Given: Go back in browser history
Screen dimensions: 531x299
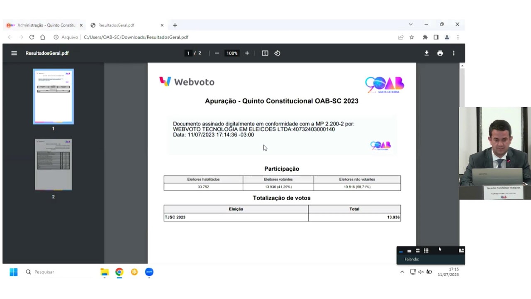Looking at the screenshot, I should point(10,37).
